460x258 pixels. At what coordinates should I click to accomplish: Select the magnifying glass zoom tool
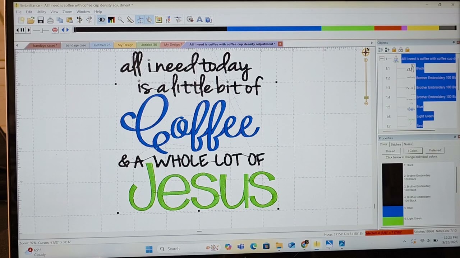coord(121,20)
